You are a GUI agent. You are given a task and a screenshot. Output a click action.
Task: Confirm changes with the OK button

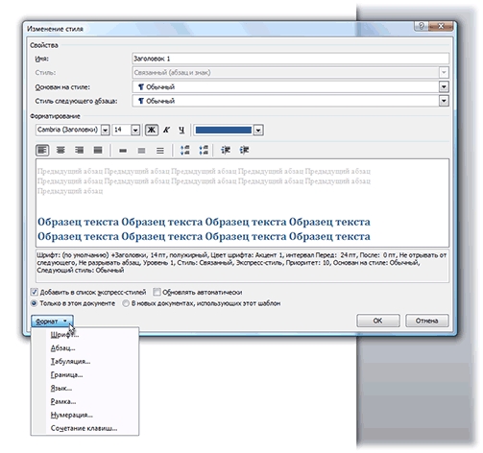click(x=378, y=321)
